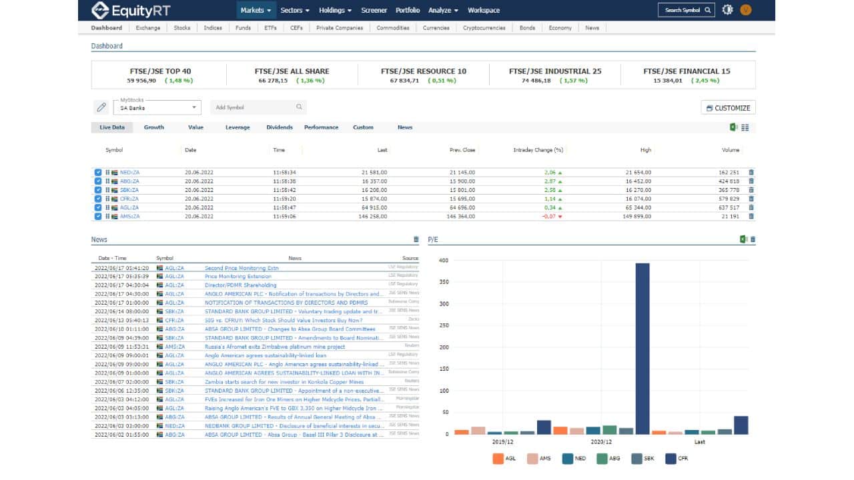
Task: Open the Portfolio menu item
Action: (408, 10)
